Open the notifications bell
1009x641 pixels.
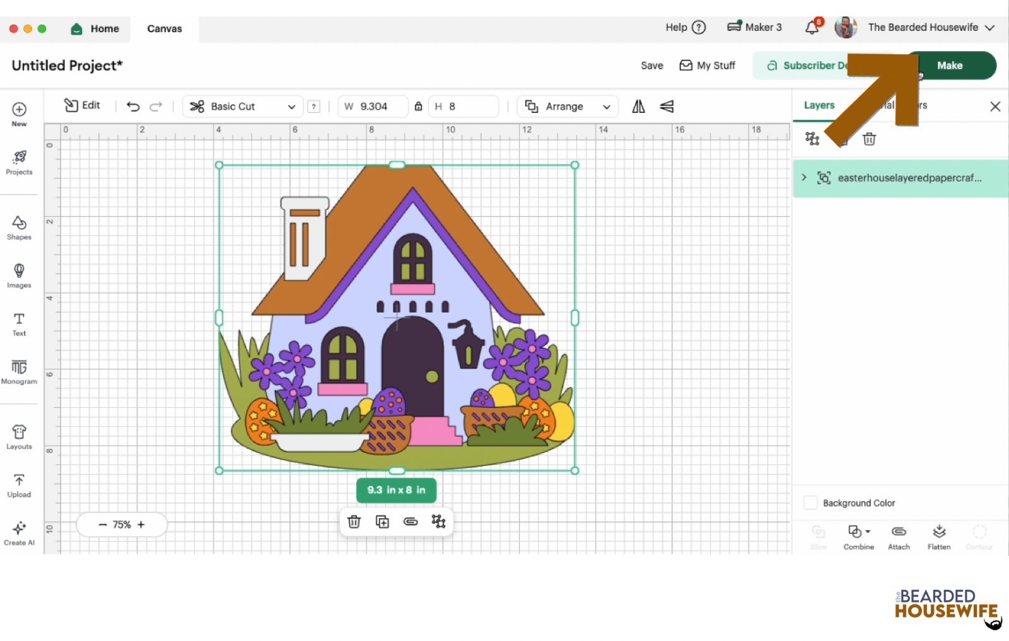pyautogui.click(x=812, y=27)
